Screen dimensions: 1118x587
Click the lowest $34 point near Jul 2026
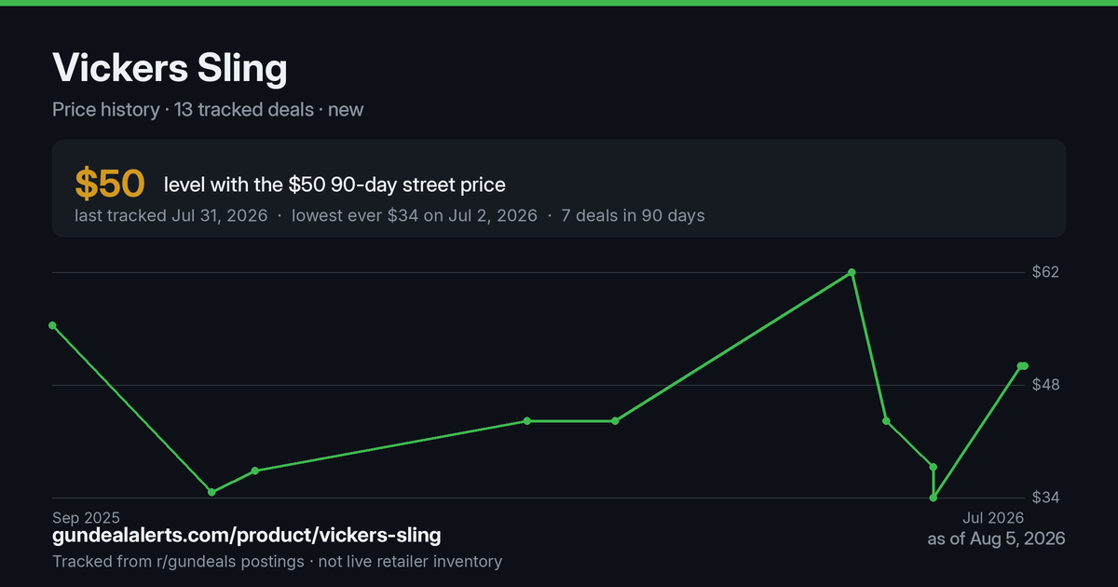click(933, 498)
